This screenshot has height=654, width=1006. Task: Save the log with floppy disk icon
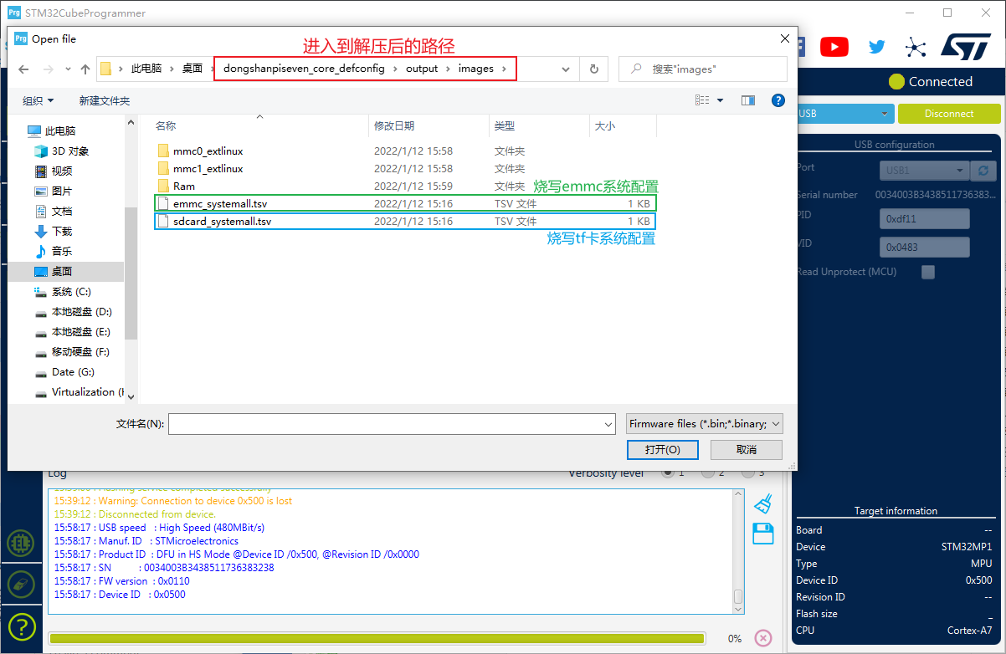[762, 534]
